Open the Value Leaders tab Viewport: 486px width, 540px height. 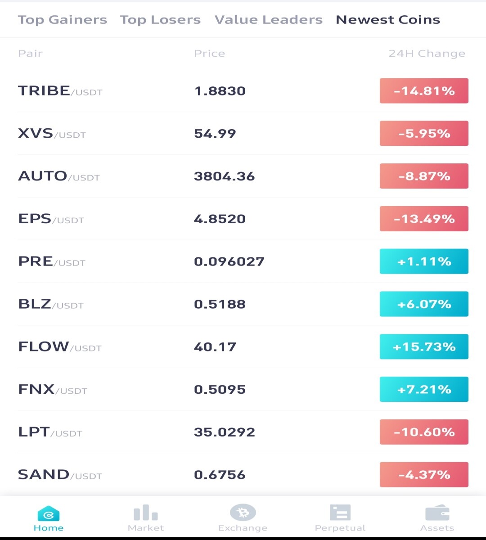click(269, 20)
